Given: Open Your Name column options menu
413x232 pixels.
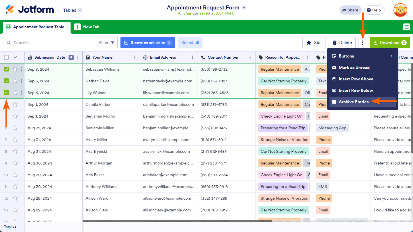Looking at the screenshot, I should [x=135, y=57].
